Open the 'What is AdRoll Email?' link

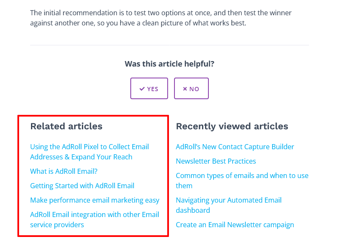pos(64,171)
